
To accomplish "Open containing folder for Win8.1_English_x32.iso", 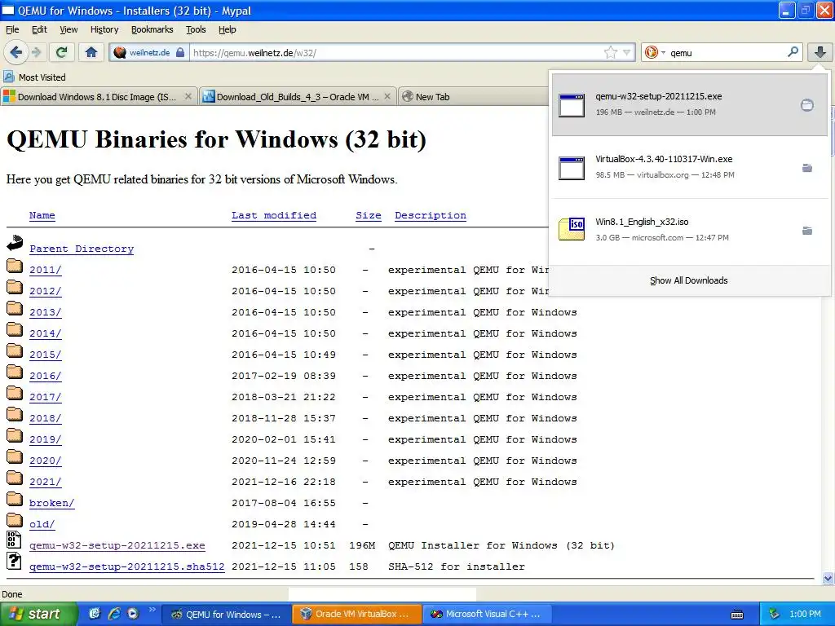I will 807,231.
